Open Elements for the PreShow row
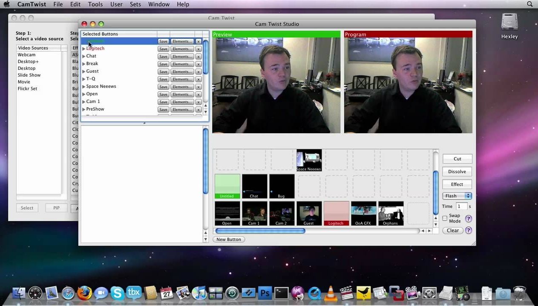The image size is (538, 306). pyautogui.click(x=182, y=110)
